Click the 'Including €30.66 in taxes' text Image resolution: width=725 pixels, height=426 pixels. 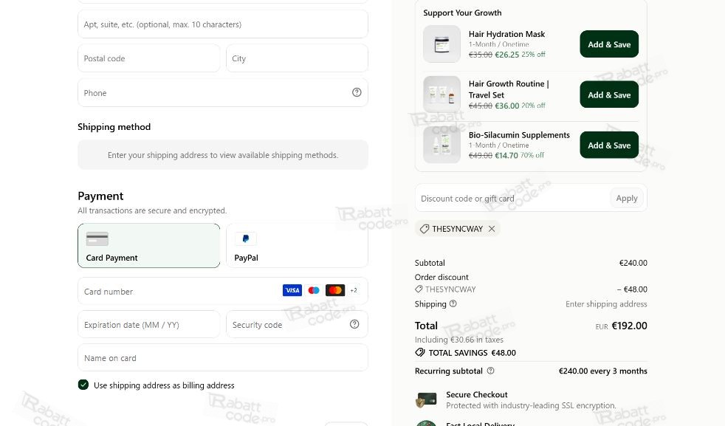458,340
